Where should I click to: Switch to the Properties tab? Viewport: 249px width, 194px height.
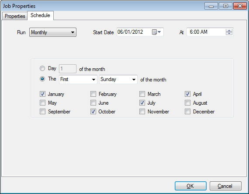pyautogui.click(x=15, y=16)
